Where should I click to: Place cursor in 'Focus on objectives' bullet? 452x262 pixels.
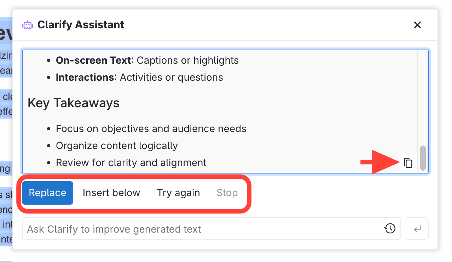click(x=151, y=129)
